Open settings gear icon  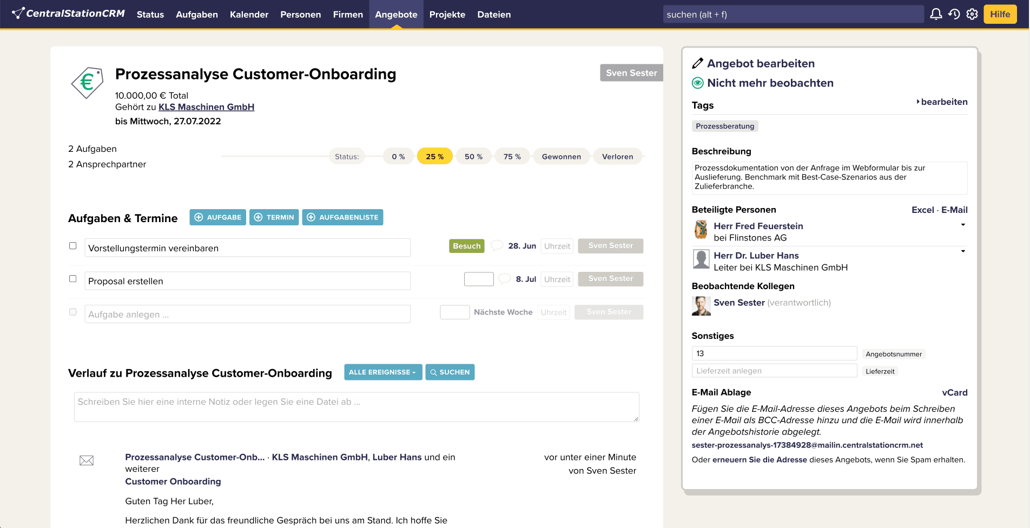tap(972, 14)
